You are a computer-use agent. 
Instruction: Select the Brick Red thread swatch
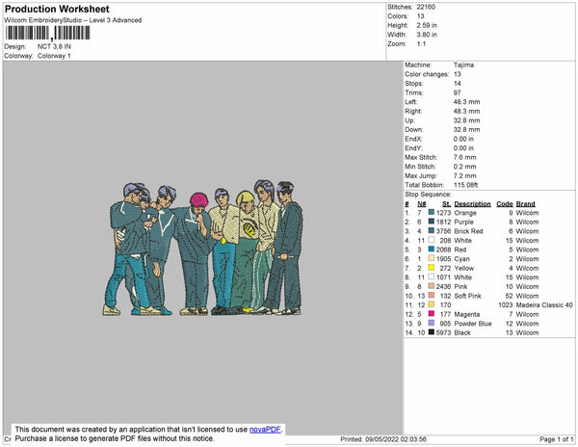431,231
